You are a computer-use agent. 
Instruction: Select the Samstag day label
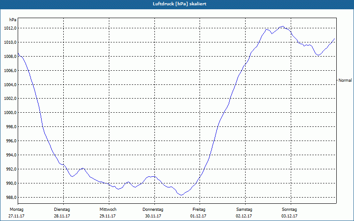point(244,210)
